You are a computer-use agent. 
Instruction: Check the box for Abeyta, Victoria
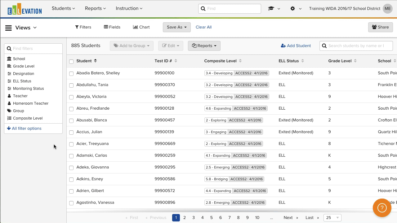point(71,97)
